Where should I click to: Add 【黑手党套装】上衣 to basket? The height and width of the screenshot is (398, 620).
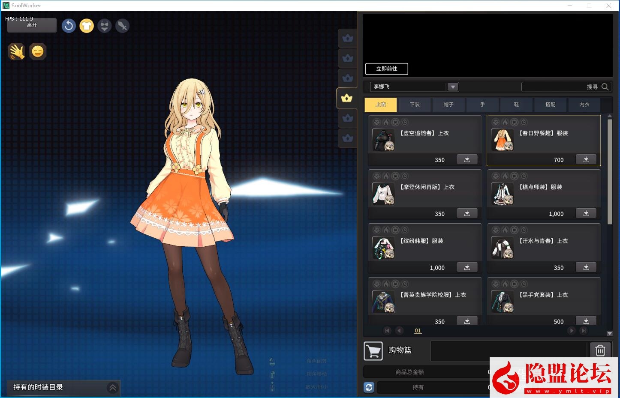[586, 321]
